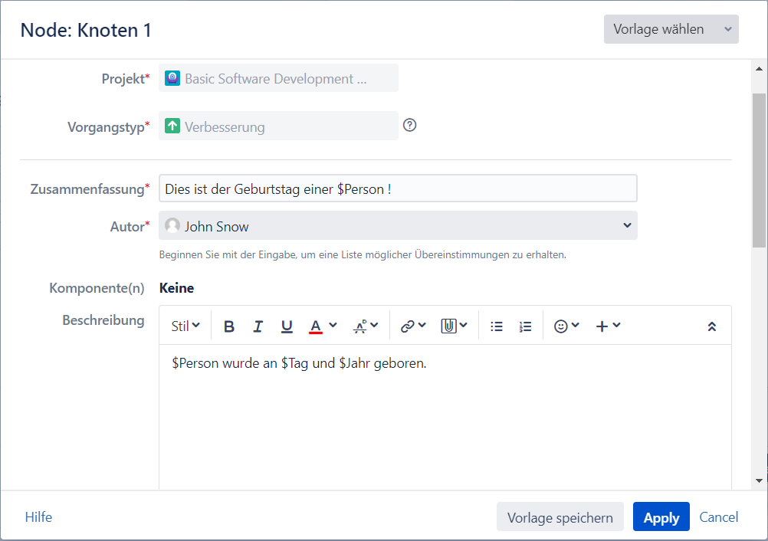Click the Vorlage speichern button

click(560, 517)
